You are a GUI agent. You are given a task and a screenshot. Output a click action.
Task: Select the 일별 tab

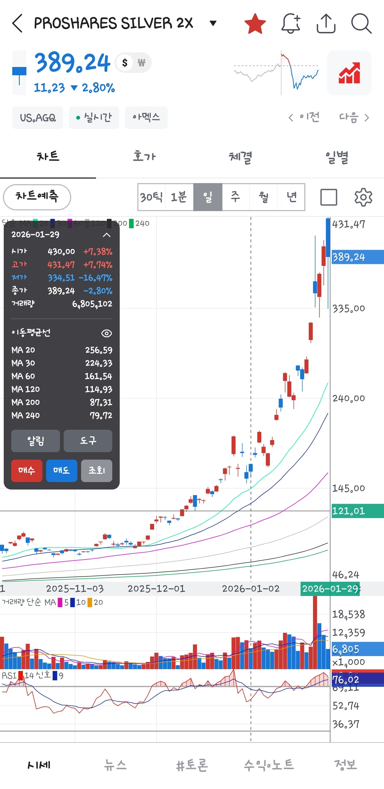click(336, 157)
